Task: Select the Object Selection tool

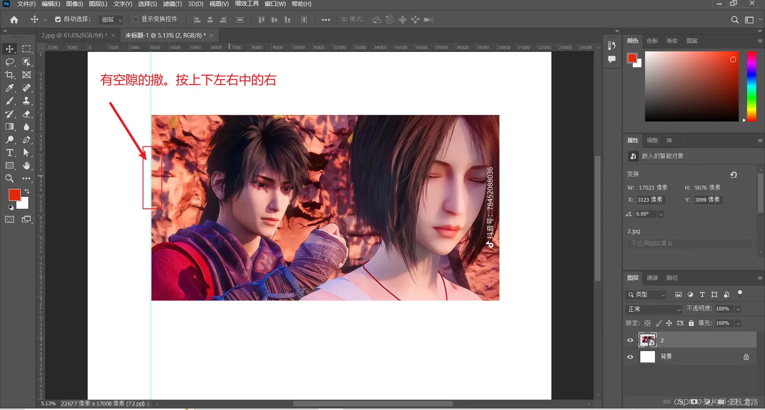Action: (26, 62)
